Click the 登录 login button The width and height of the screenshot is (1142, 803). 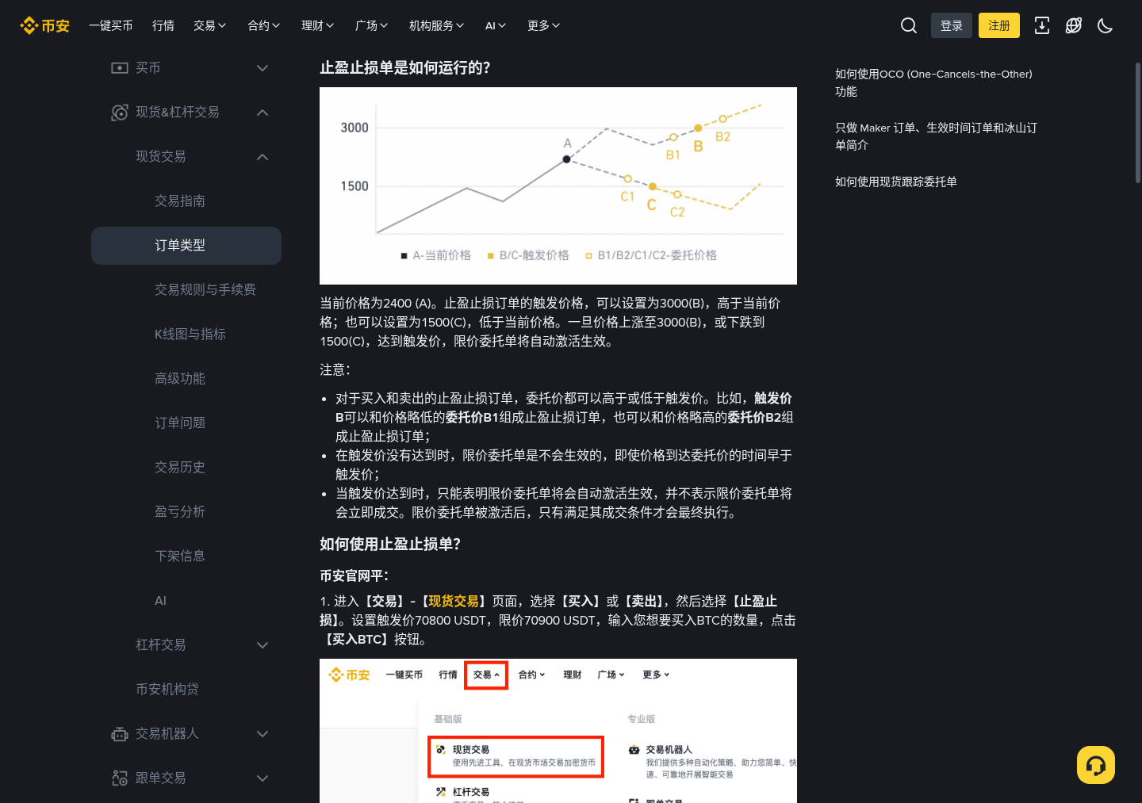point(952,25)
